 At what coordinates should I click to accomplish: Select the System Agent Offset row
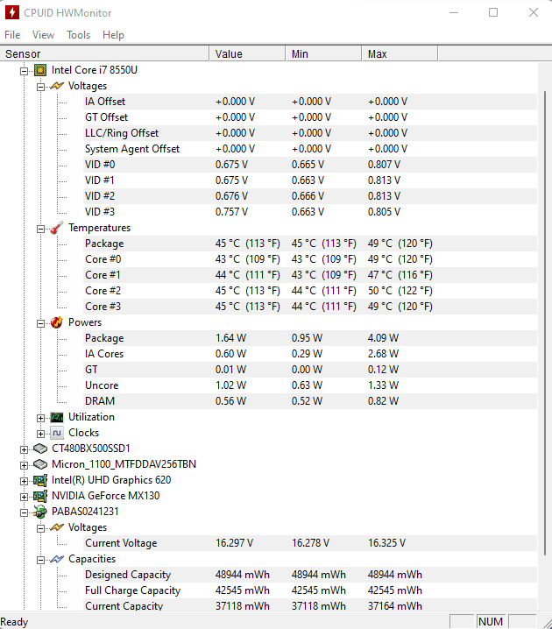(x=309, y=149)
